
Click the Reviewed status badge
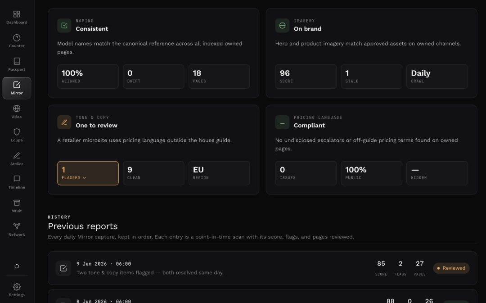(x=451, y=268)
